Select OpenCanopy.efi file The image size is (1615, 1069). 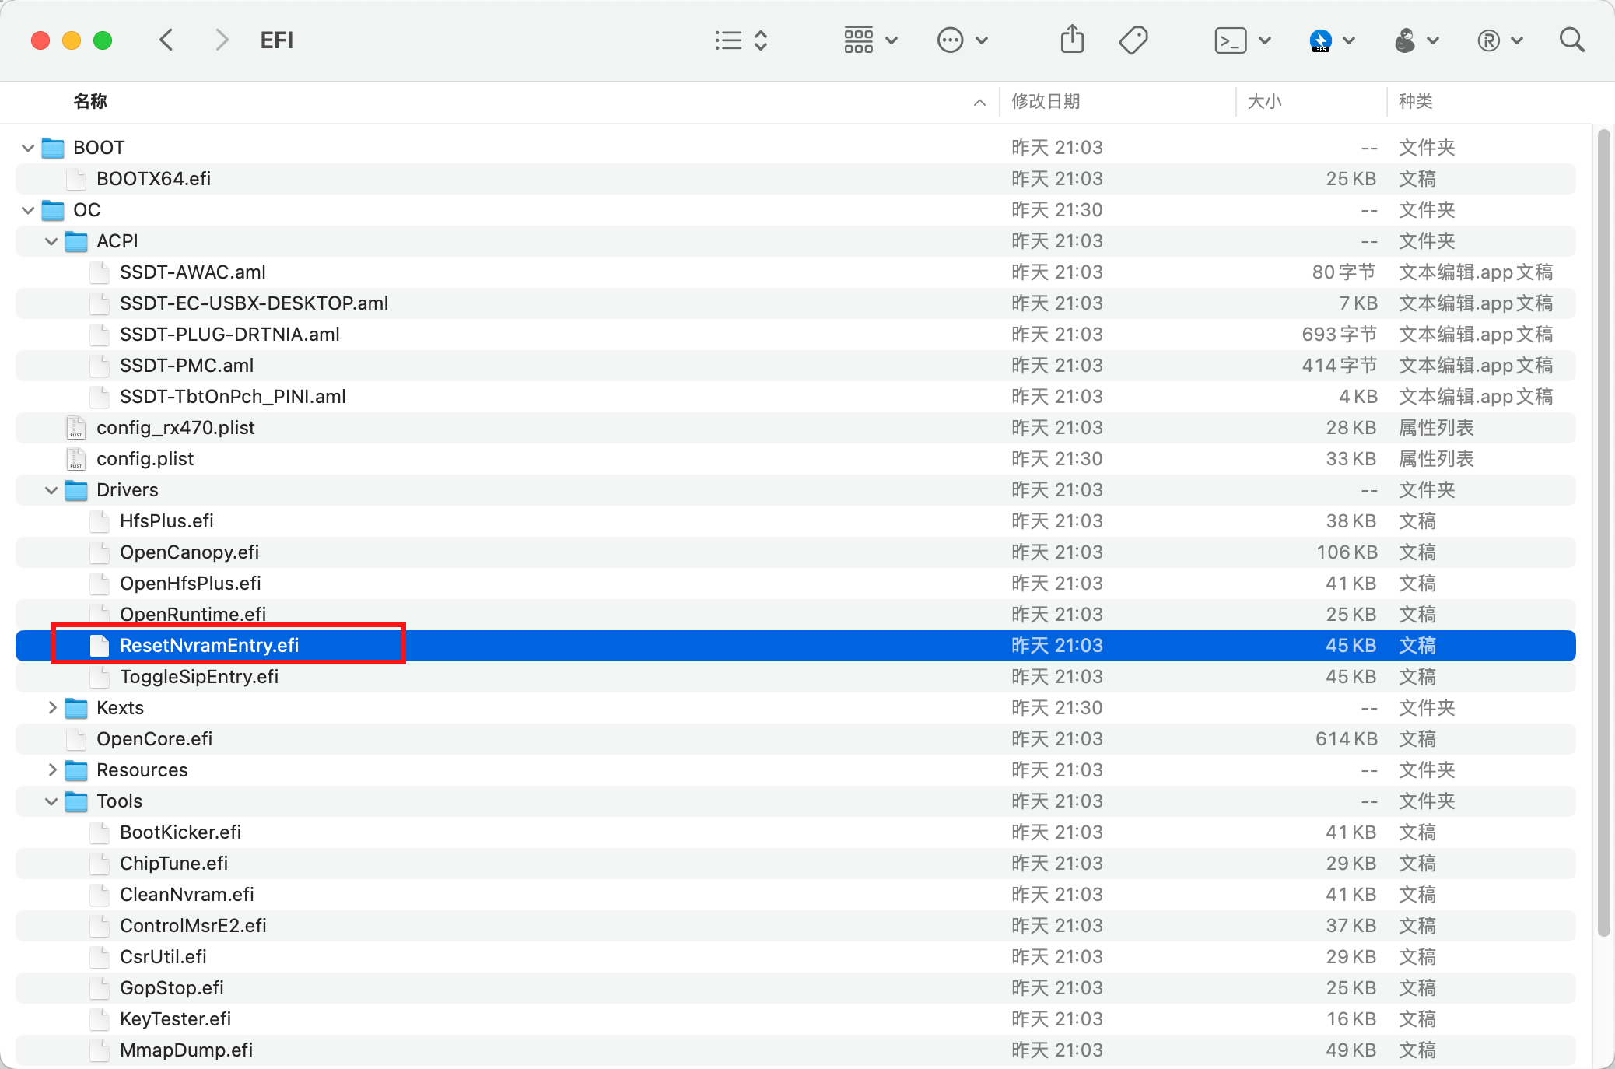click(796, 552)
